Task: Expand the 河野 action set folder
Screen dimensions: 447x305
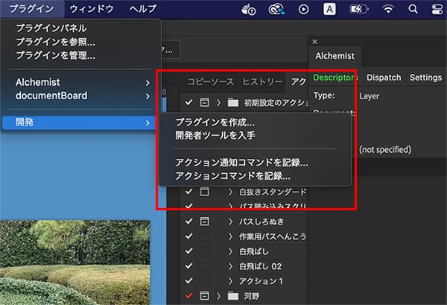Action: point(218,296)
